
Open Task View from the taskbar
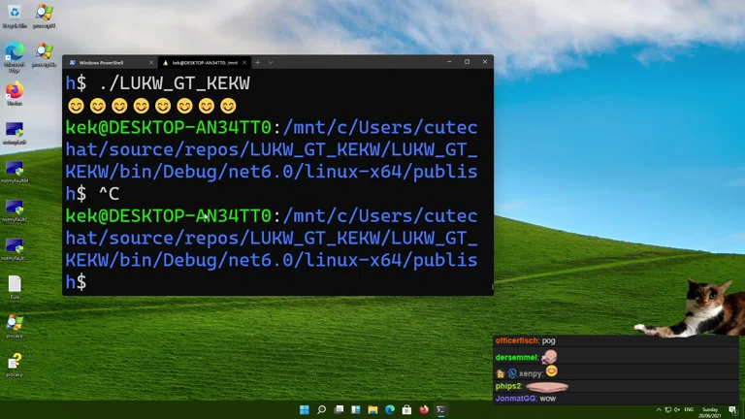(x=339, y=409)
